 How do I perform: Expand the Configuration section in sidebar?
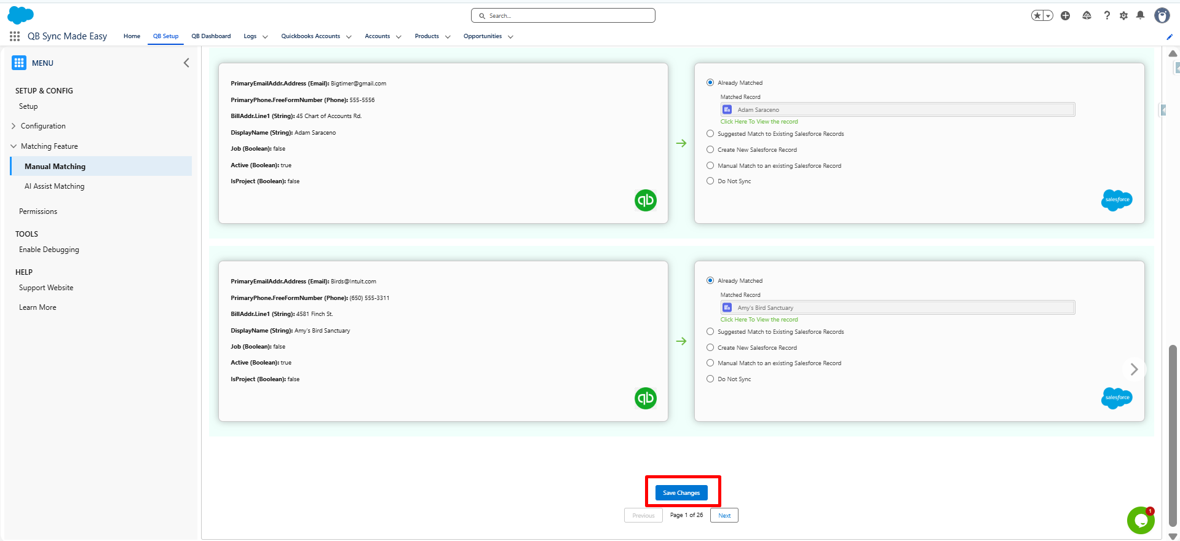click(x=14, y=126)
